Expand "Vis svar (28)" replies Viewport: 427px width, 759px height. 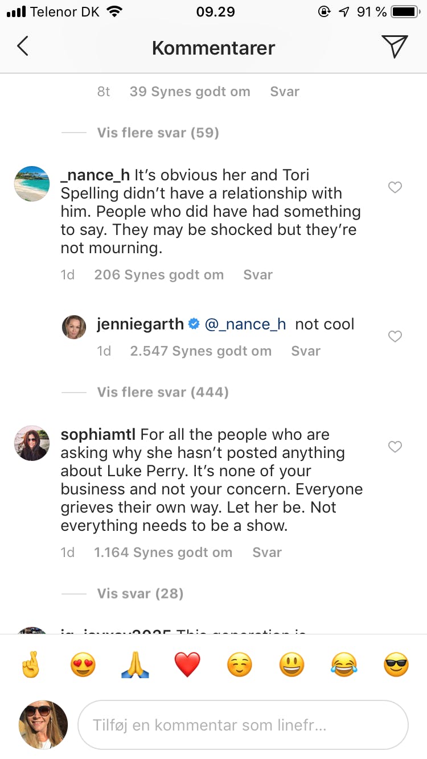(140, 593)
